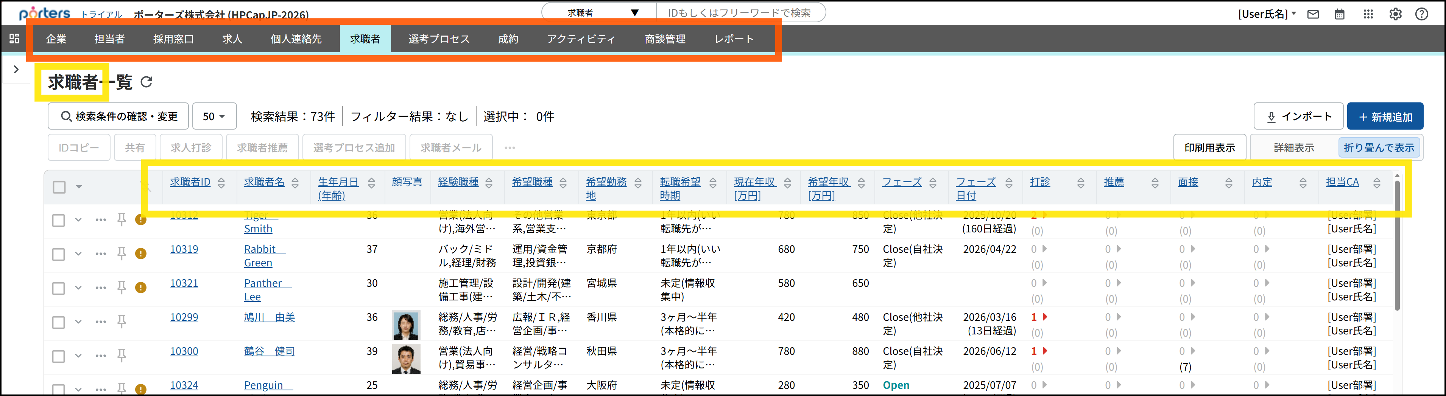Select the checkbox for 鶴谷 健司
Image resolution: width=1446 pixels, height=396 pixels.
pos(58,356)
